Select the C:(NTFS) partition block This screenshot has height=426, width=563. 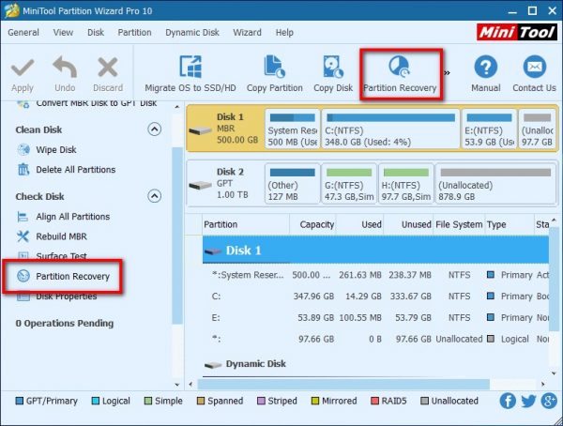click(x=390, y=129)
